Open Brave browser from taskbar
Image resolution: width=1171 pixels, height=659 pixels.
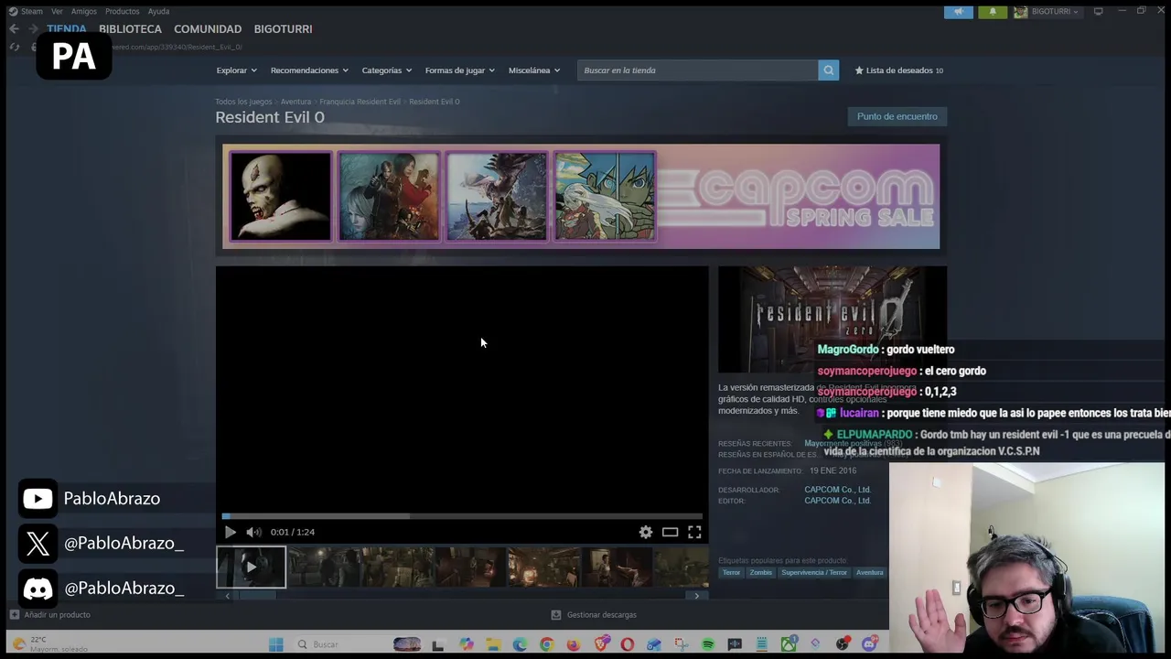[601, 644]
